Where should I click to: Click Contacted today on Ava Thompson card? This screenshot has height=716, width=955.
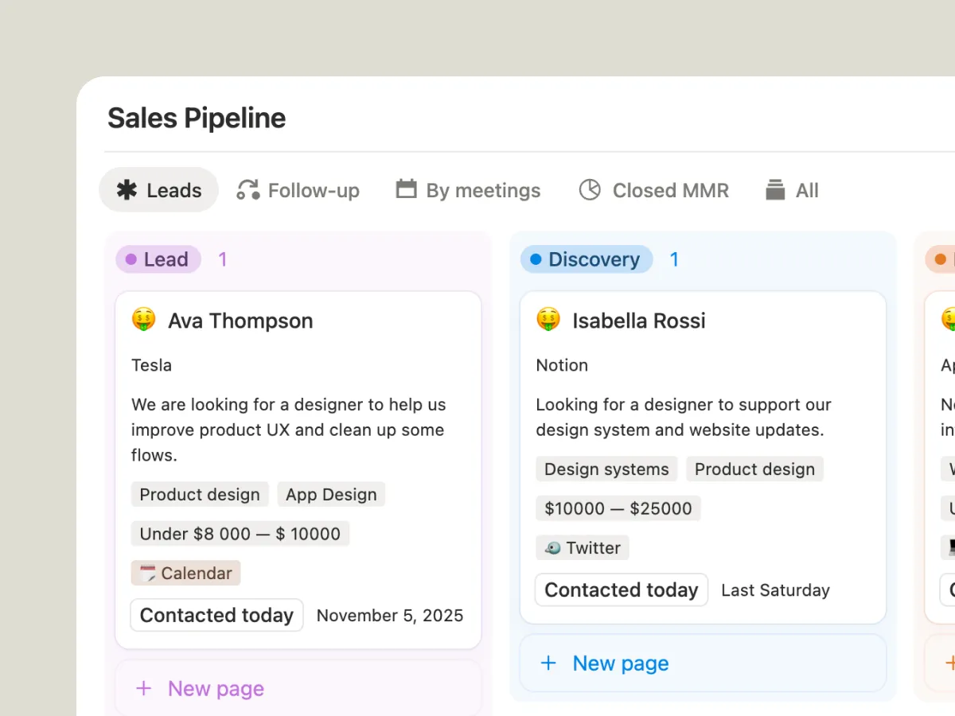pyautogui.click(x=216, y=615)
